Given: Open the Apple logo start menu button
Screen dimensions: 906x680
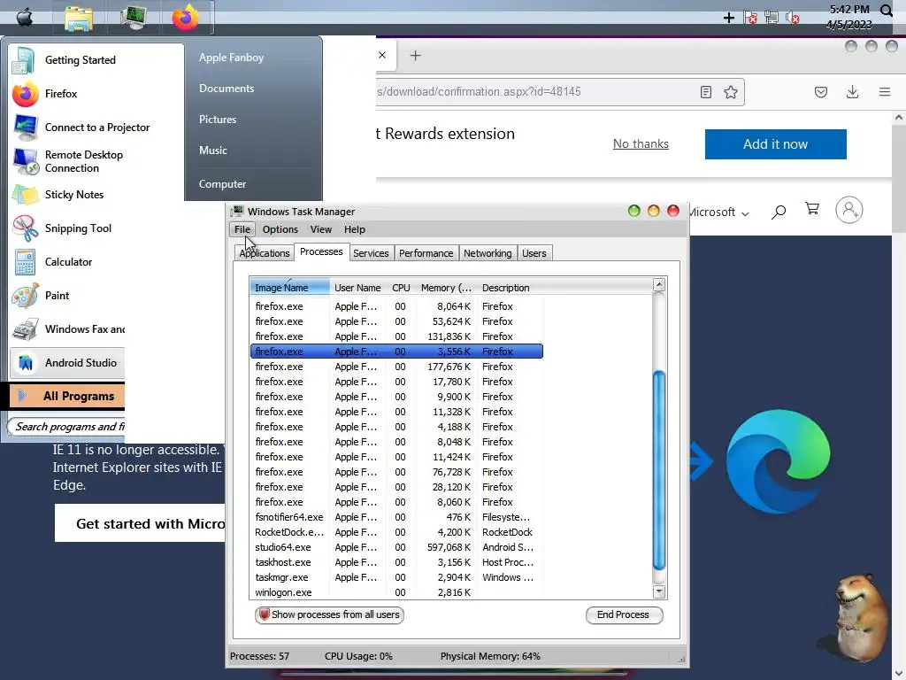Looking at the screenshot, I should 24,18.
